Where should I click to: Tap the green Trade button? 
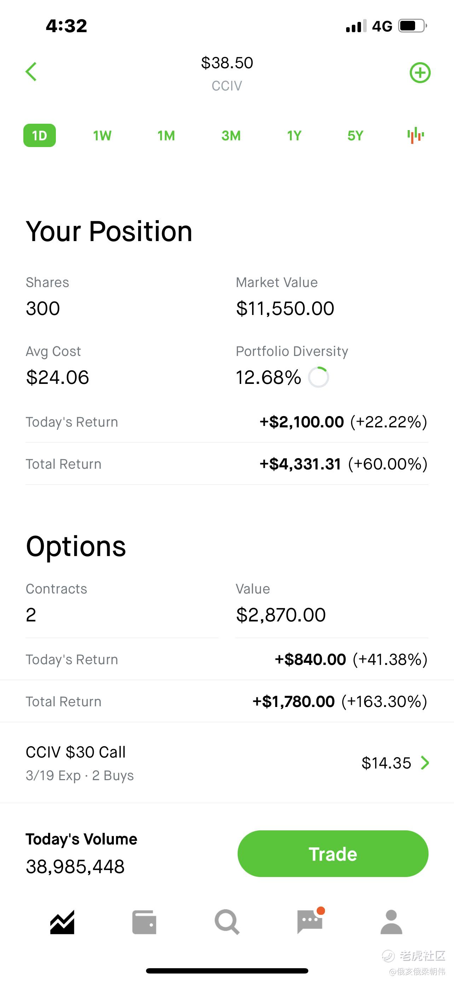point(333,854)
